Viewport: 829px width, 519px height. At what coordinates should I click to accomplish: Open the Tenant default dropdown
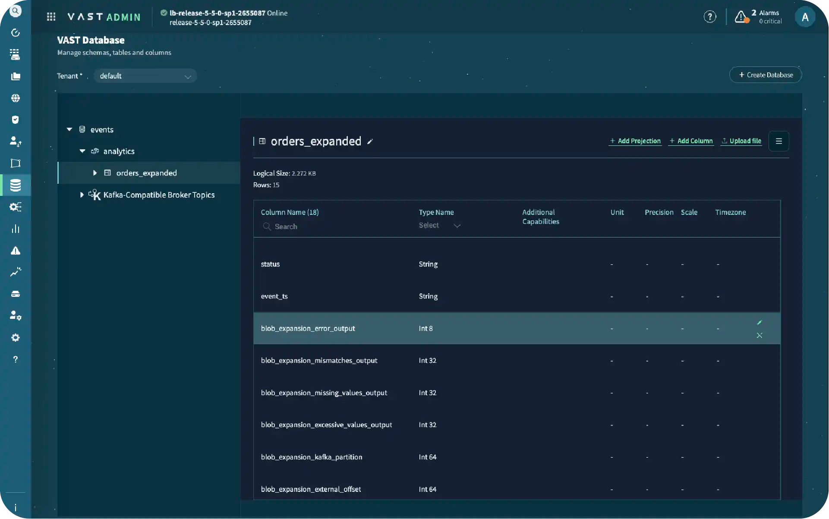tap(145, 76)
